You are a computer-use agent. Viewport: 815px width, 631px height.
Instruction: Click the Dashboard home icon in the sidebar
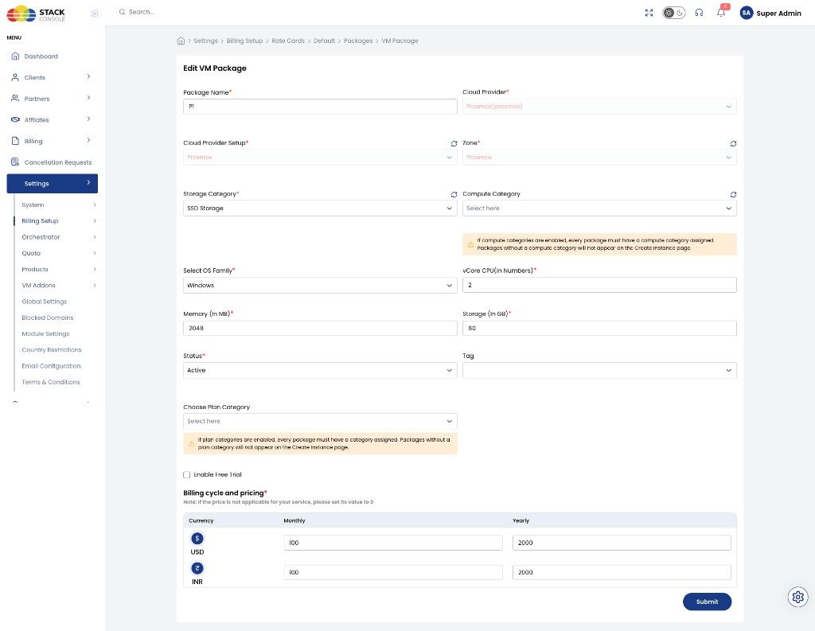point(15,56)
